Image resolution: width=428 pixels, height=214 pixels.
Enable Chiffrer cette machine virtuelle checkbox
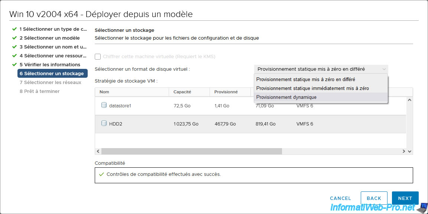click(x=98, y=57)
